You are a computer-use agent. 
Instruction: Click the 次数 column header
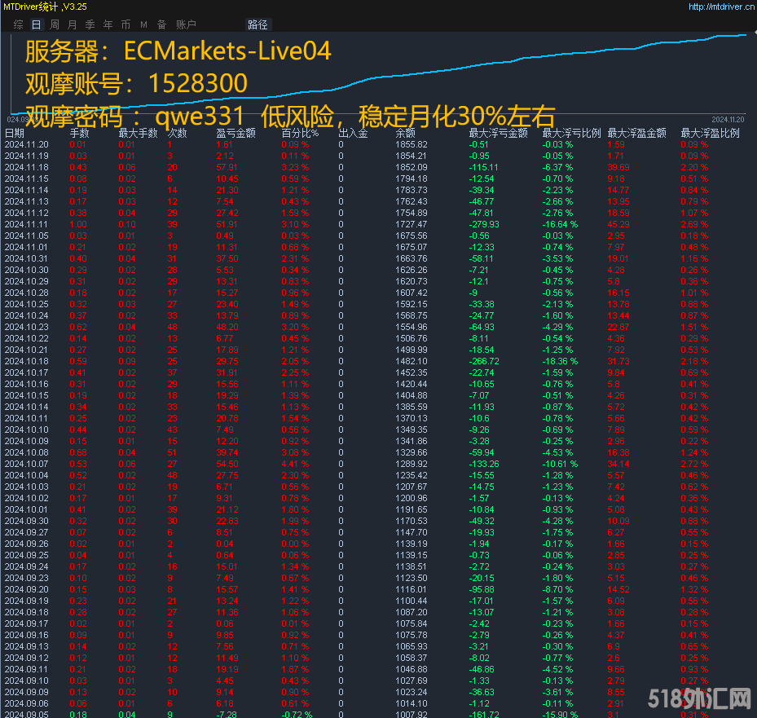tap(177, 133)
